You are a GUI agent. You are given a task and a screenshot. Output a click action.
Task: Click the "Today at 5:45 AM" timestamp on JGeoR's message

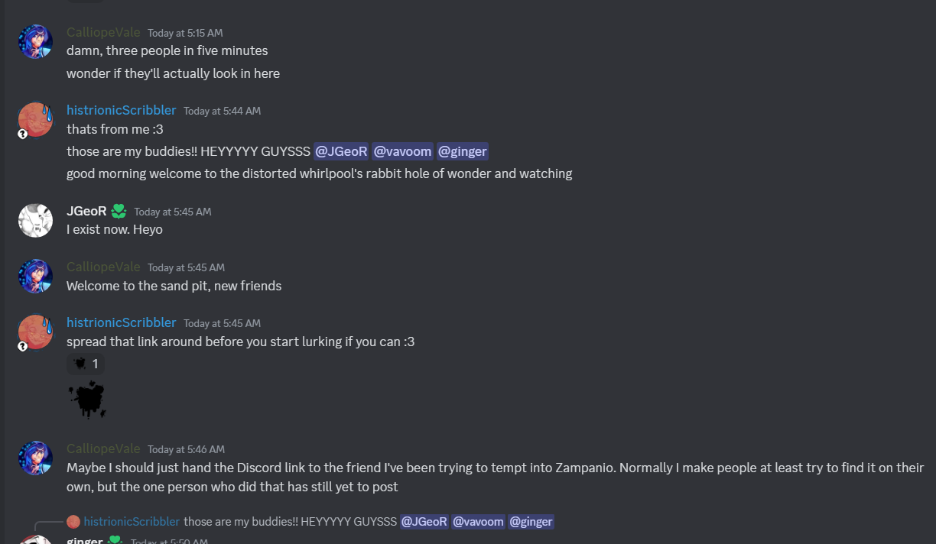coord(173,212)
